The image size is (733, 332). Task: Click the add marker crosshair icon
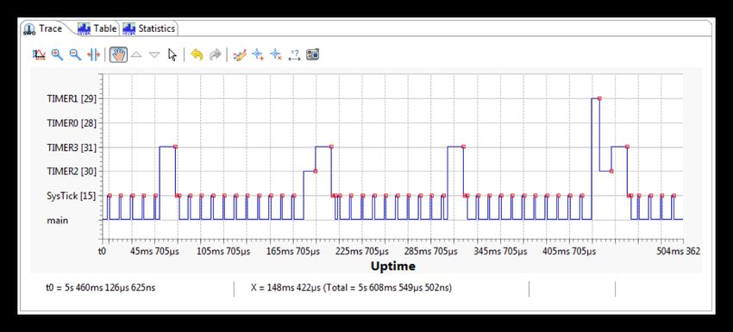258,54
